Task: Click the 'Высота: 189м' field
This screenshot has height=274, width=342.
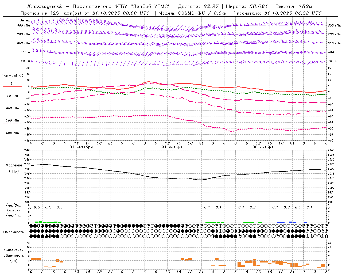Action: coord(294,6)
